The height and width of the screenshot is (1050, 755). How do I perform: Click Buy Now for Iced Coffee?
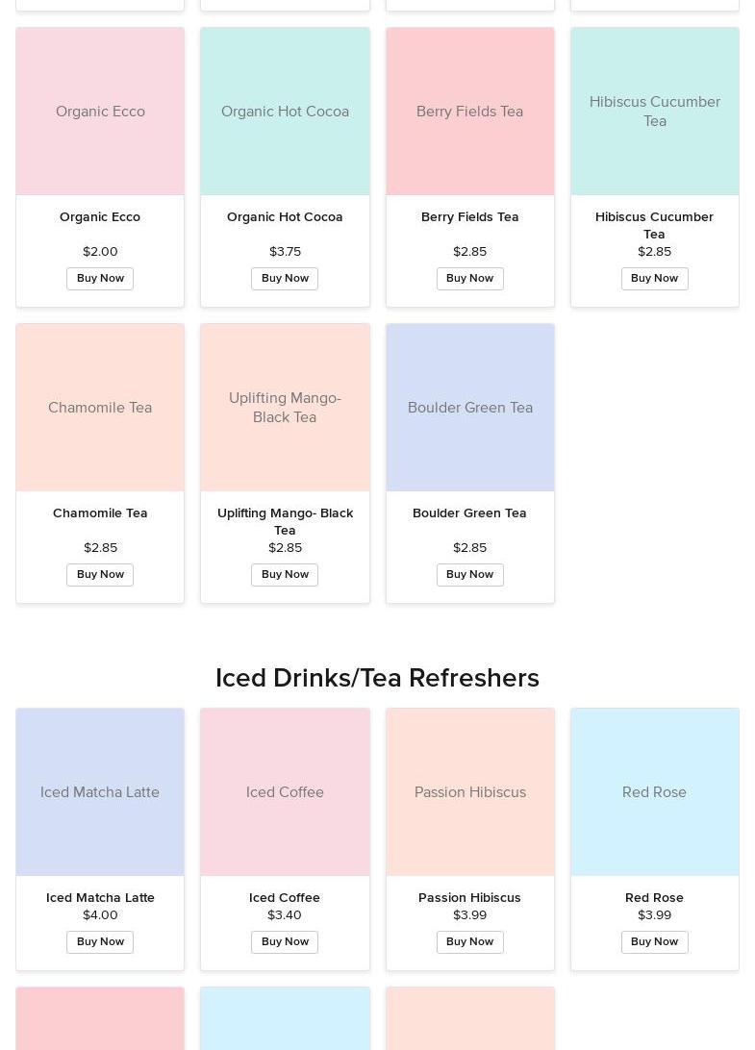click(285, 942)
